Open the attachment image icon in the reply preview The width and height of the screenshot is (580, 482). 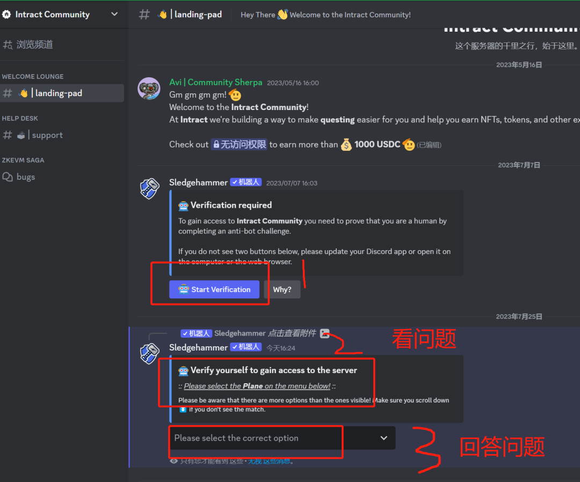click(x=324, y=333)
